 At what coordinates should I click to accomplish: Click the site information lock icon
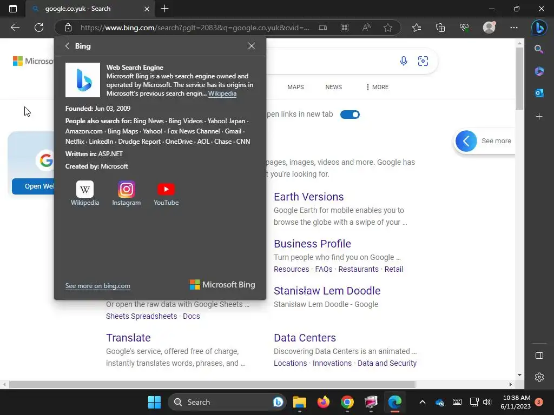click(68, 28)
